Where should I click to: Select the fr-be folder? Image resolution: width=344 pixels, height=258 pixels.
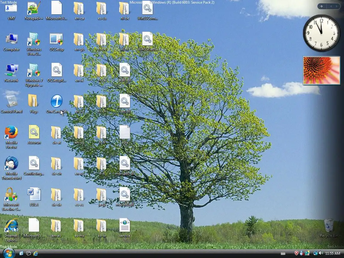(102, 42)
